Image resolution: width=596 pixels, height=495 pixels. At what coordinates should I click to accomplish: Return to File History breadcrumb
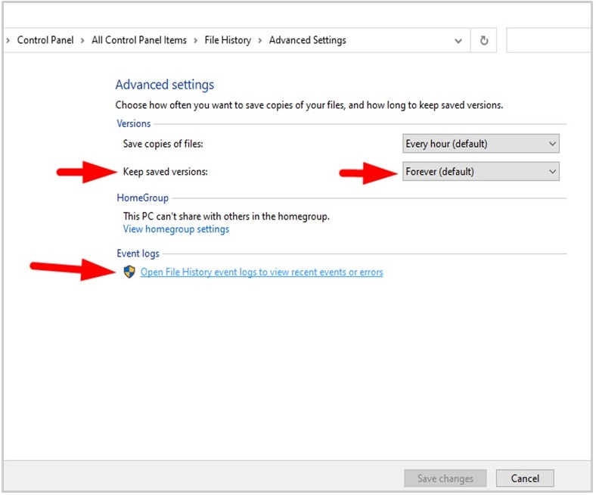click(228, 41)
